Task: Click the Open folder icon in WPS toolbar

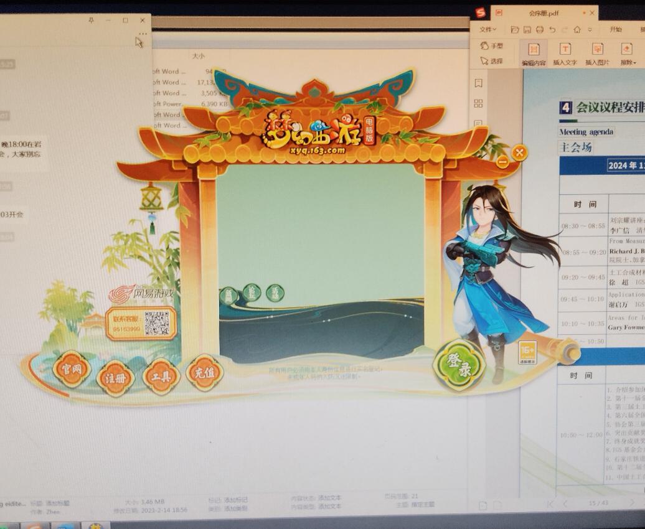Action: pos(515,30)
